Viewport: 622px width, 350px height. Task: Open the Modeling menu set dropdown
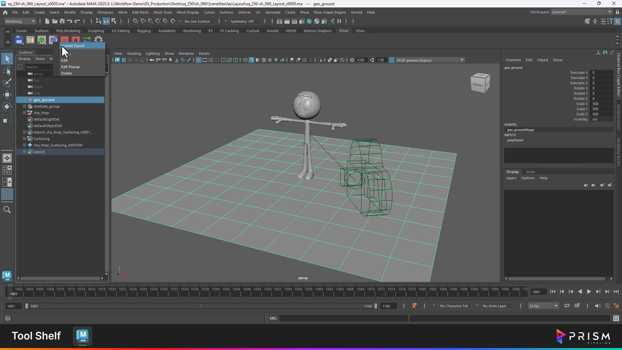click(20, 21)
